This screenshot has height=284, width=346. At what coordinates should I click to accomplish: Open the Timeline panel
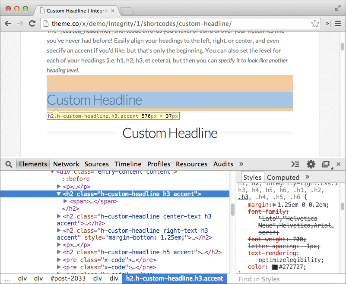point(128,164)
